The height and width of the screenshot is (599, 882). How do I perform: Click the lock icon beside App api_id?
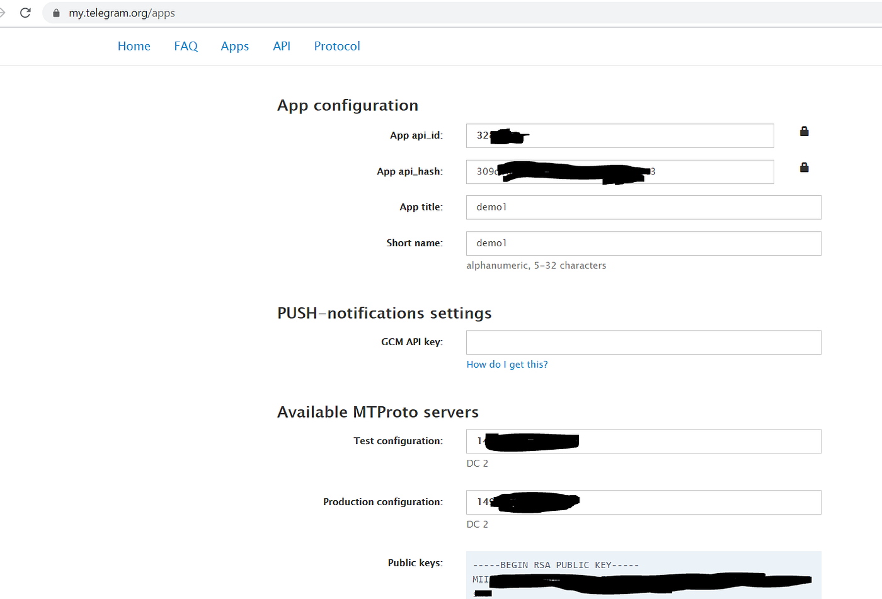click(x=804, y=131)
